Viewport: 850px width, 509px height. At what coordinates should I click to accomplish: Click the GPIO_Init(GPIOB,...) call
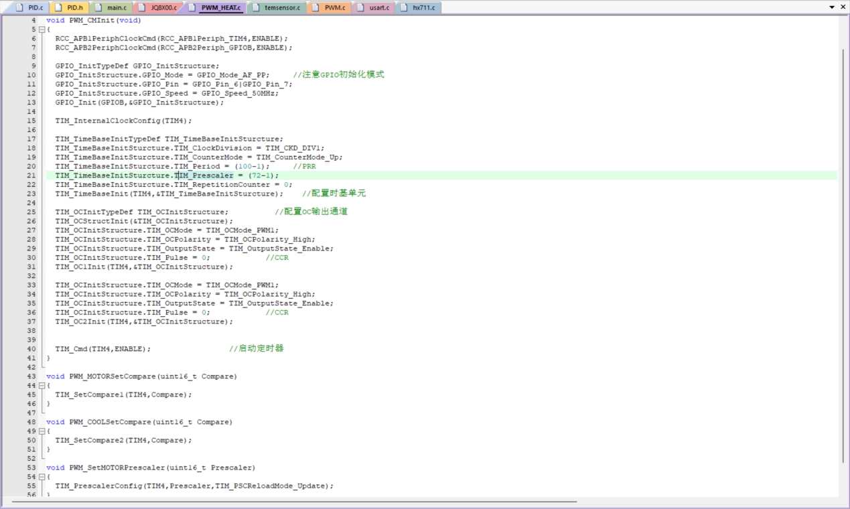tap(139, 102)
